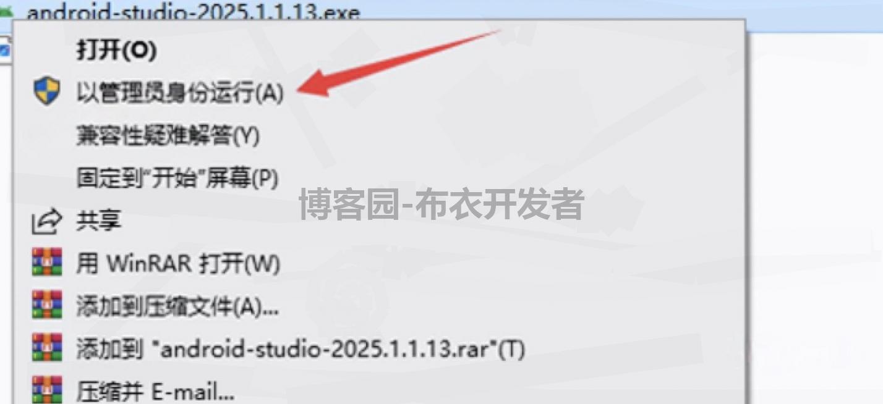Click WinRAR icon beside 用 WinRAR 打开
Screen dimensions: 883x404
47,263
